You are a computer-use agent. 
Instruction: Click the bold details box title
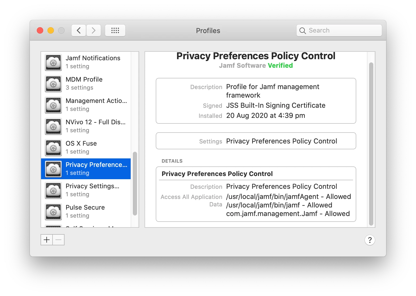pos(217,174)
